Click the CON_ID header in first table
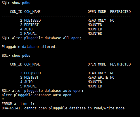 [x=16, y=12]
